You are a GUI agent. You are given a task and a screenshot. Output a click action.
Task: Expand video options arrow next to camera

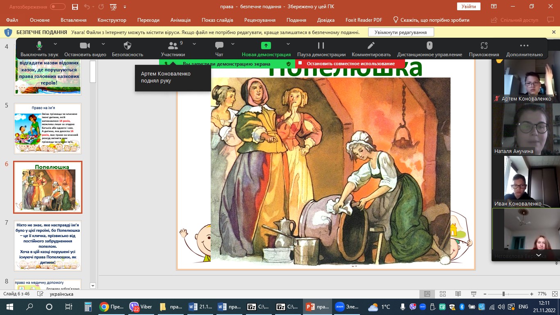102,44
